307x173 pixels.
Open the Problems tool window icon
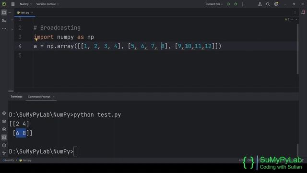click(x=4, y=145)
